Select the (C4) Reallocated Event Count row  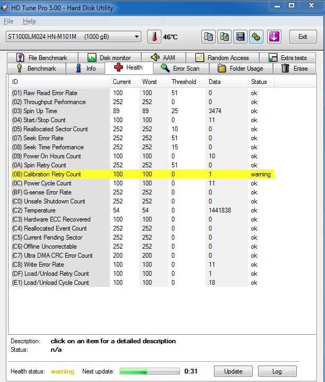pyautogui.click(x=143, y=228)
